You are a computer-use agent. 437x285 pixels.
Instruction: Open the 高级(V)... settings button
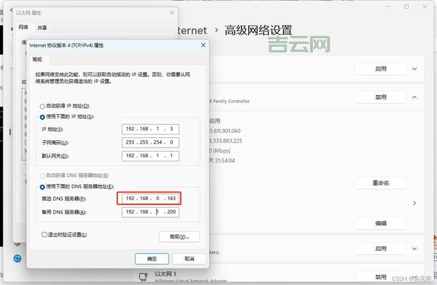(x=179, y=237)
